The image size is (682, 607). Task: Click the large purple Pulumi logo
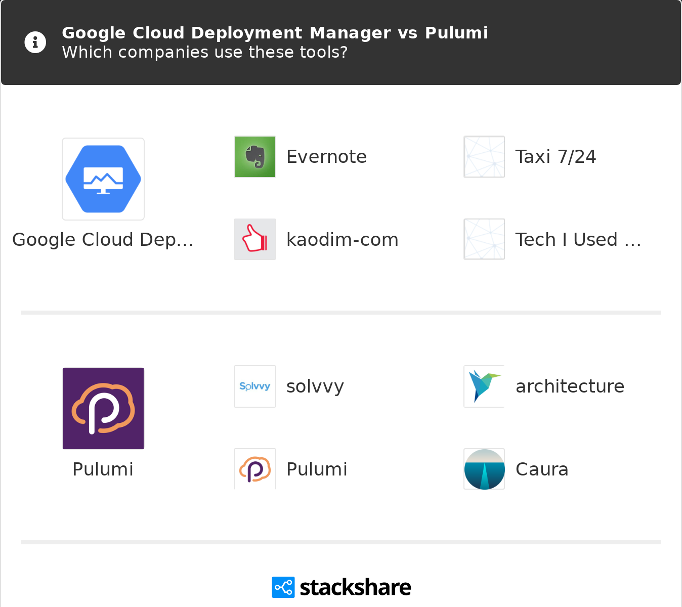click(103, 409)
